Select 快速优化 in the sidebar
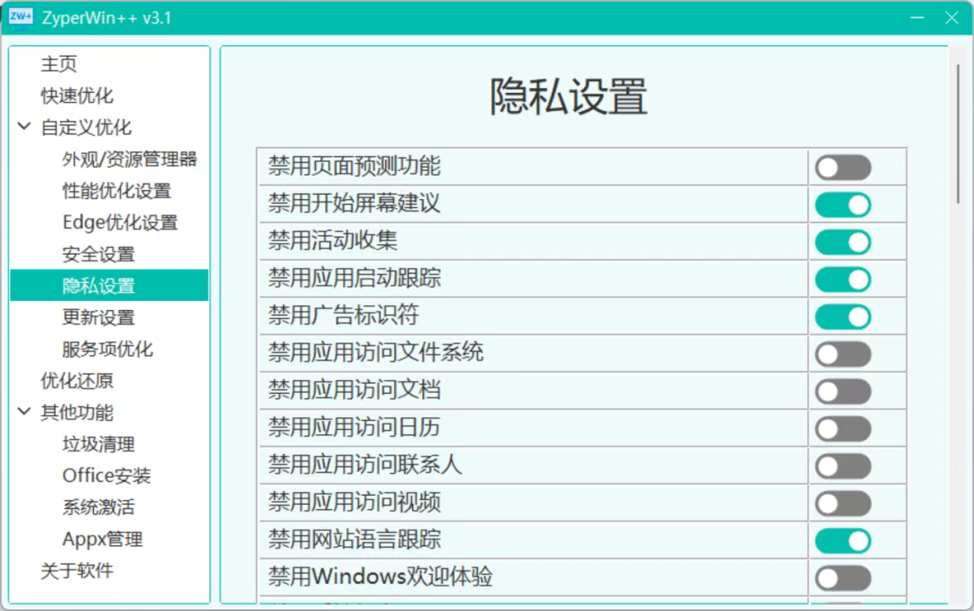 click(x=78, y=96)
